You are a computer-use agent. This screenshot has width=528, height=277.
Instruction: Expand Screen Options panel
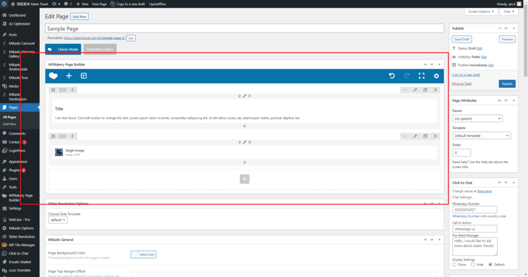click(481, 11)
